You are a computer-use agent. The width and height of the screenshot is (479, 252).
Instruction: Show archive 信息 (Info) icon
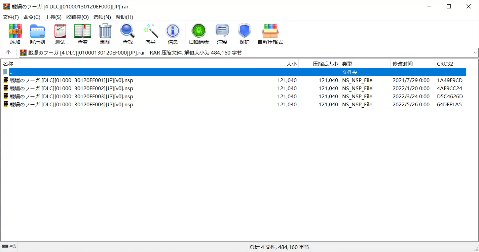point(173,34)
